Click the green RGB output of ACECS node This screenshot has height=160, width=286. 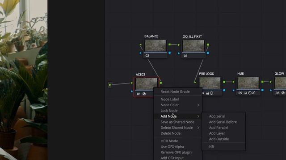point(161,83)
